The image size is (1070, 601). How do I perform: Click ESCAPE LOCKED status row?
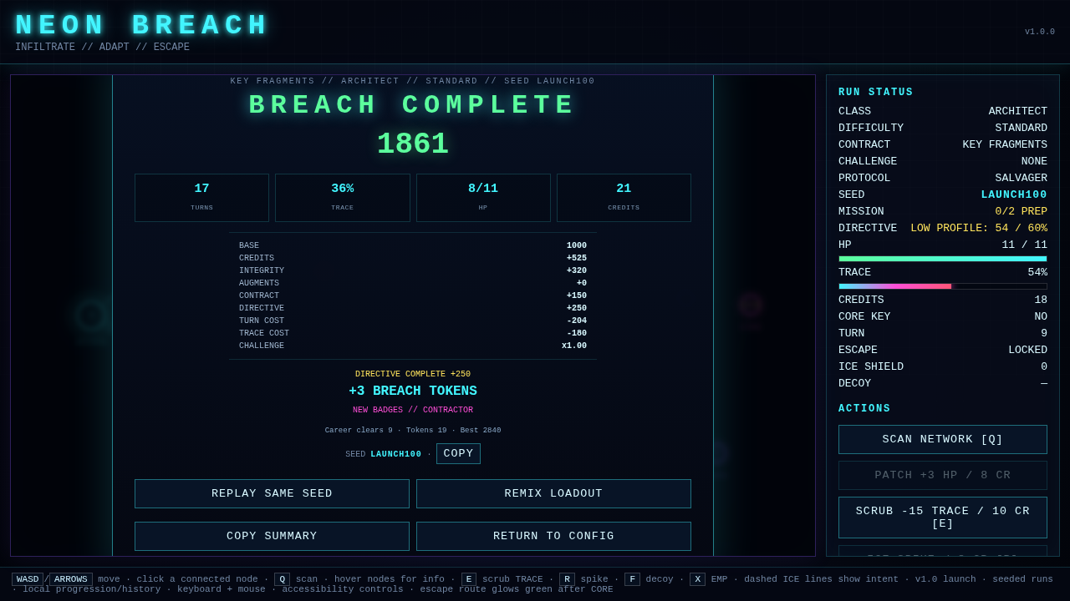pyautogui.click(x=943, y=350)
